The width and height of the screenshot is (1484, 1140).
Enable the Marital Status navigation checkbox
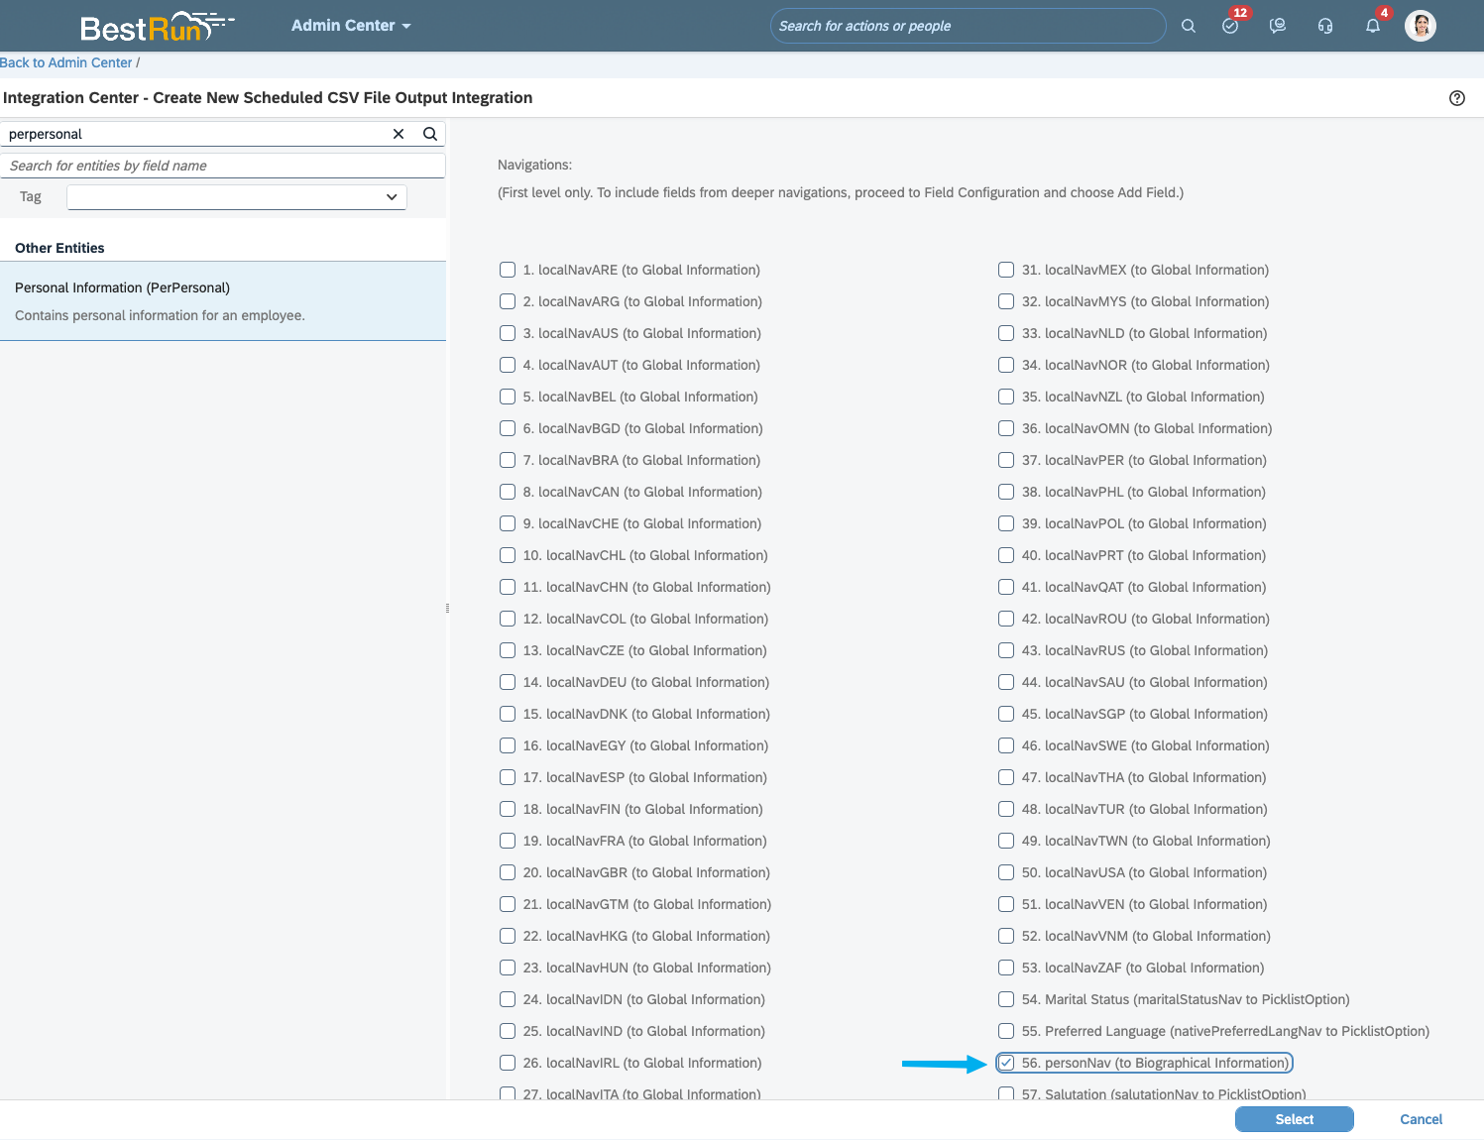pyautogui.click(x=1006, y=999)
